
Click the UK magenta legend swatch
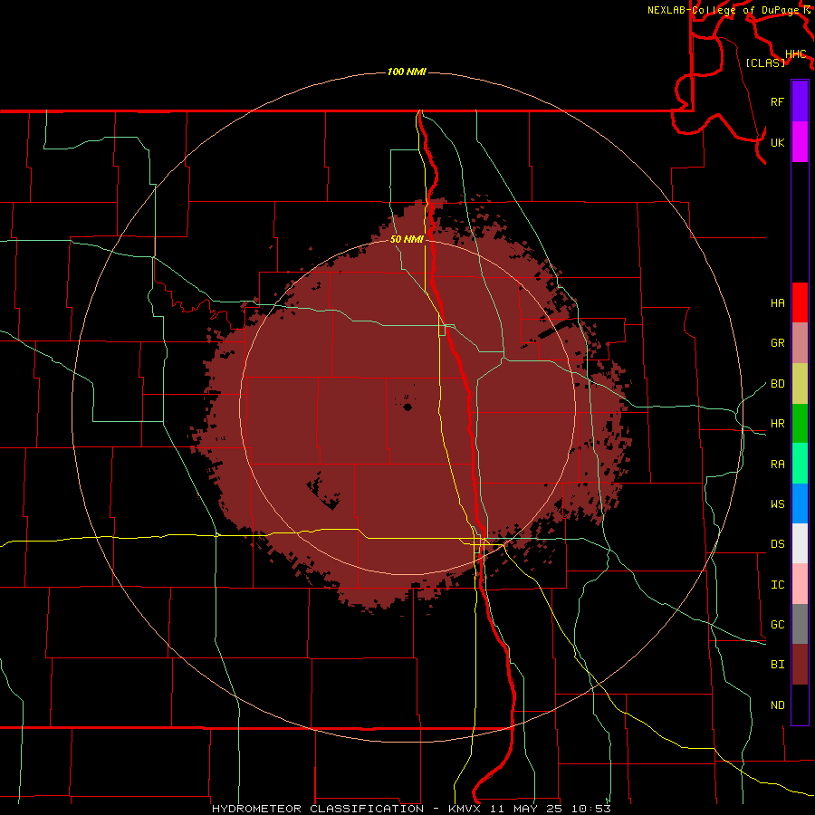click(800, 141)
